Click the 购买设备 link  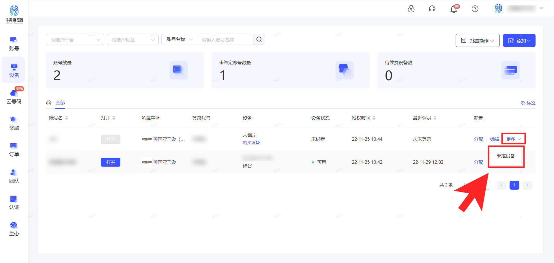[251, 143]
